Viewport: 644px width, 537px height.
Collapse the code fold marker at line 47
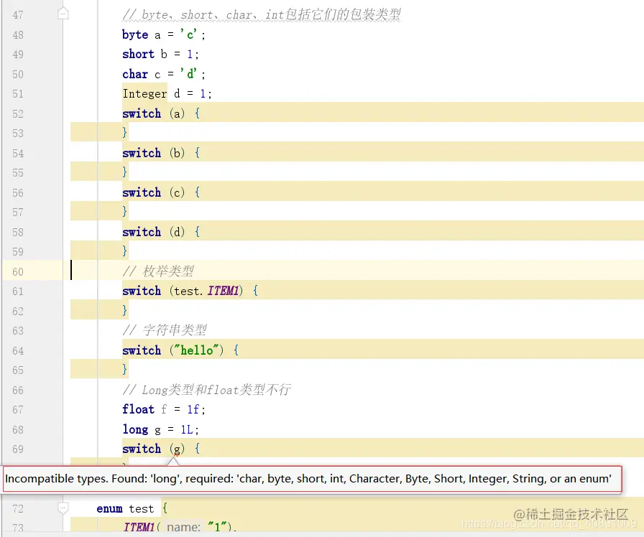(x=63, y=14)
